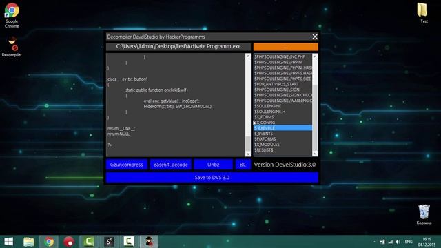
Task: Open clock showing 16:19
Action: pos(427,242)
